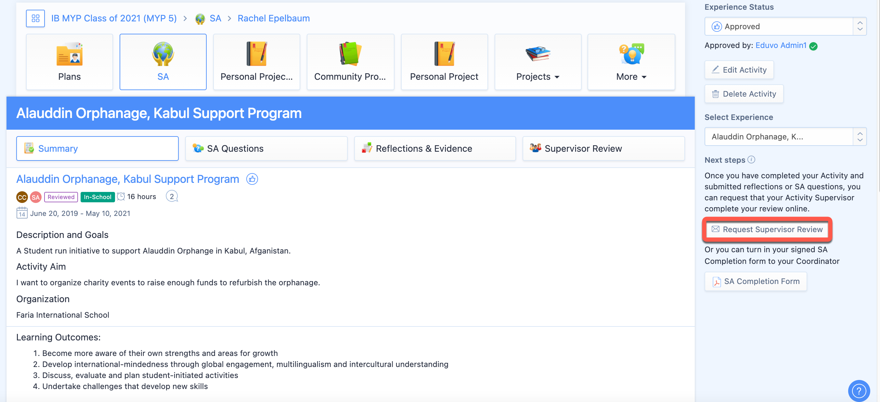The image size is (880, 402).
Task: Click the Select Experience stepper arrows
Action: pyautogui.click(x=860, y=136)
